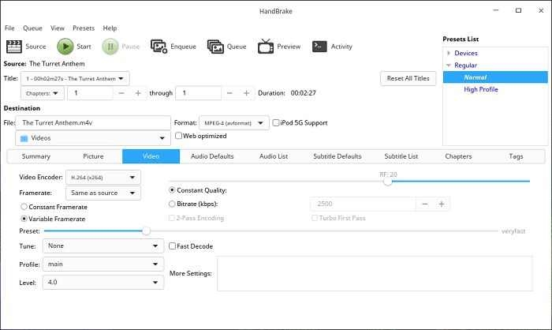Screen dimensions: 552x330
Task: Click the Reset All Titles button
Action: coord(408,79)
